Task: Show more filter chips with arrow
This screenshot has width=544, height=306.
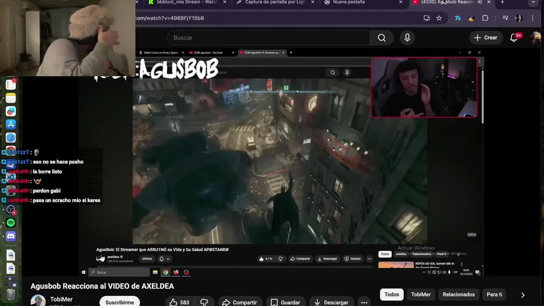Action: point(523,295)
